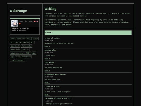Open the lists page
This screenshot has height=106, width=141.
click(x=35, y=39)
